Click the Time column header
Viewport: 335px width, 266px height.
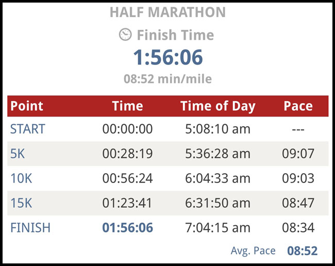click(127, 106)
